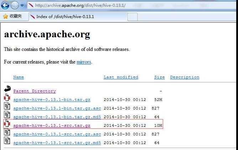Open apache-hive-0.13.1-bin.tar.gz.md5 link
The image size is (238, 150).
(57, 117)
